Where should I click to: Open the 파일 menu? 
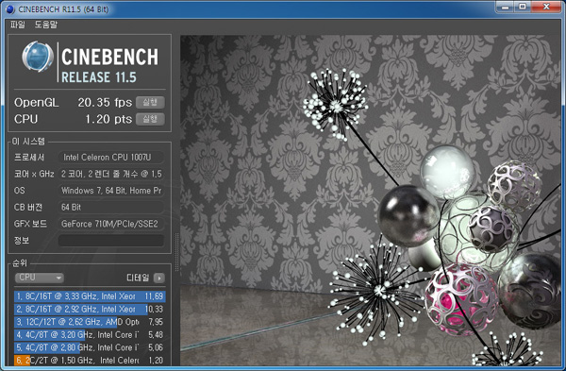pyautogui.click(x=17, y=25)
